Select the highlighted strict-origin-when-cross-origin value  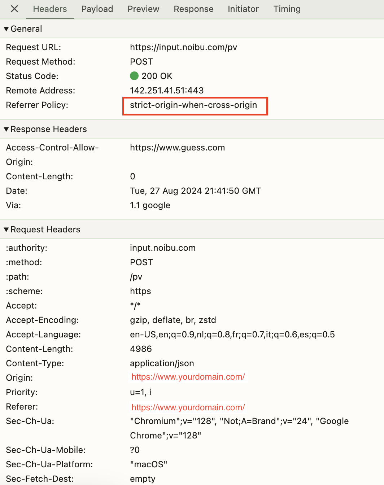coord(193,105)
